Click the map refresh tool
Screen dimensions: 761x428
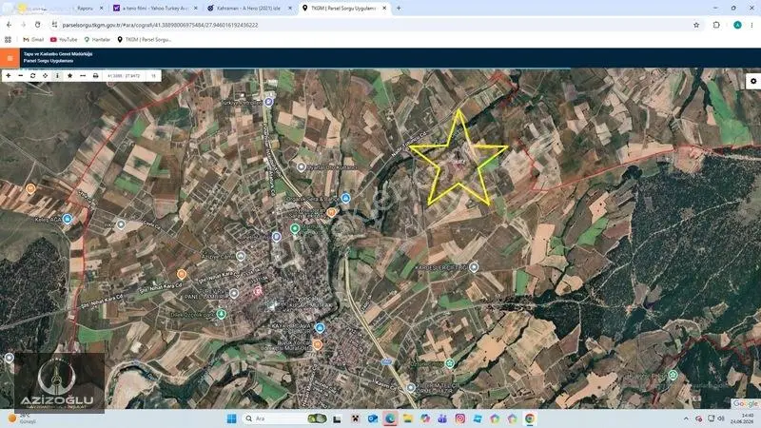[x=32, y=76]
